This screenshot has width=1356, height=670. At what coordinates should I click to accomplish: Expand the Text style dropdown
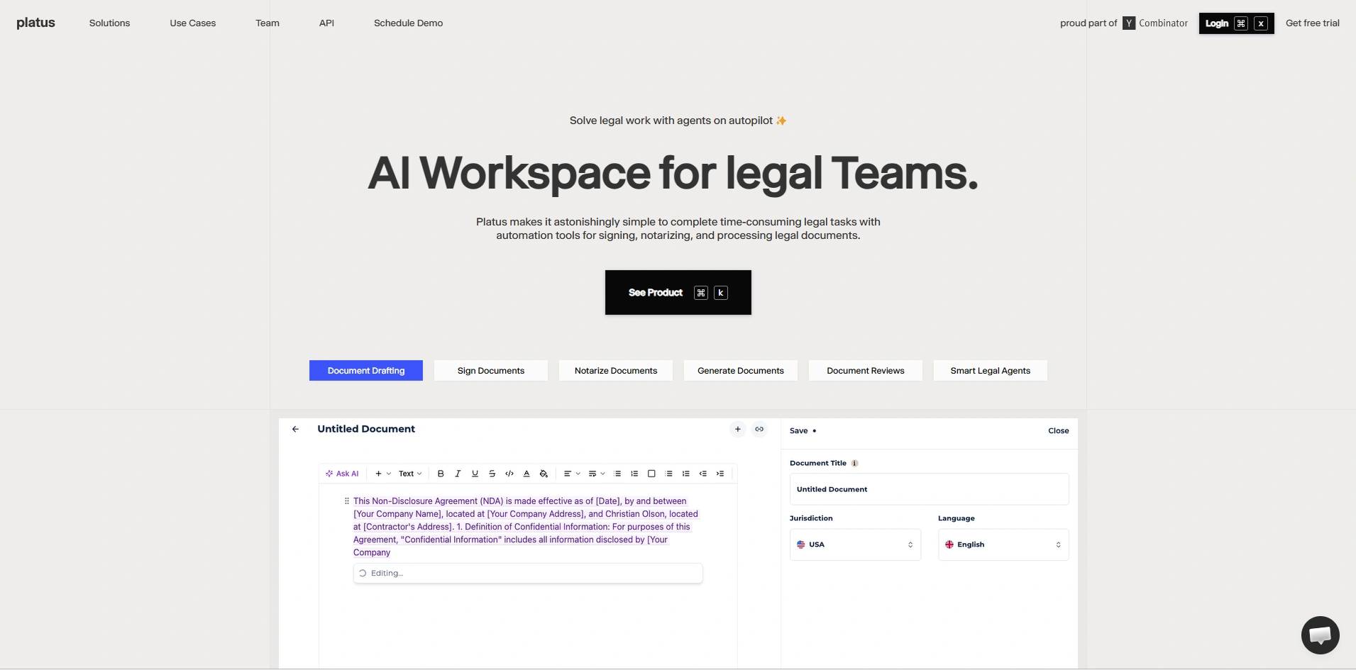tap(409, 474)
